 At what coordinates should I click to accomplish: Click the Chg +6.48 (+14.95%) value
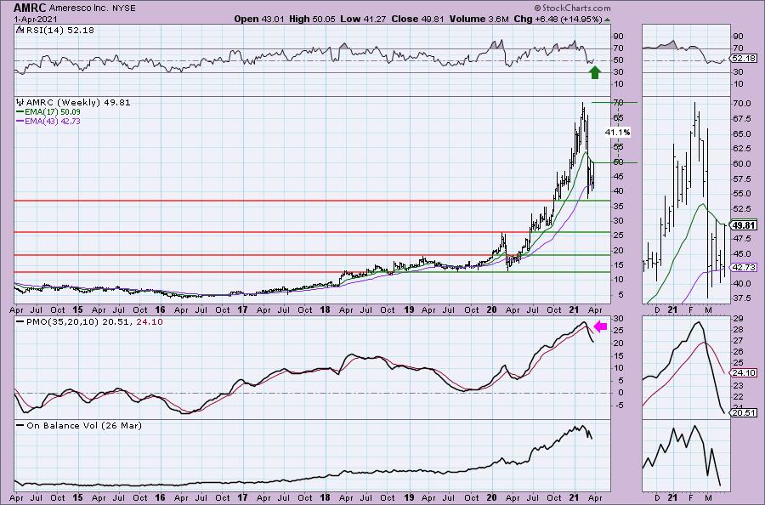(558, 19)
